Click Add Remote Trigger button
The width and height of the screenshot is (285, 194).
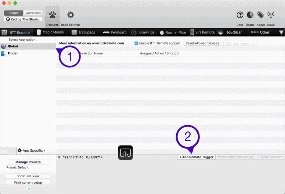click(196, 157)
